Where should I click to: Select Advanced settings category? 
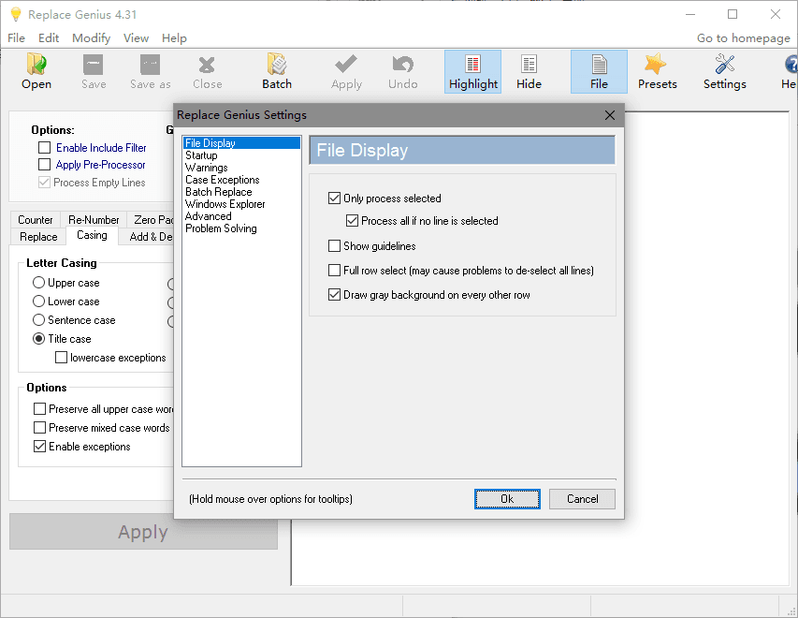click(x=241, y=216)
